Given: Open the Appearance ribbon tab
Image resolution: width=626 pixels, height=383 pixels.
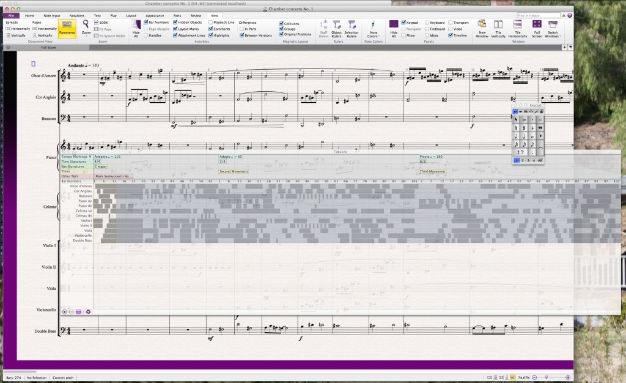Looking at the screenshot, I should point(155,15).
